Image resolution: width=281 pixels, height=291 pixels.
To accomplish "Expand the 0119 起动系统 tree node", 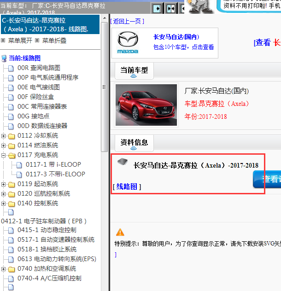I will (3, 184).
